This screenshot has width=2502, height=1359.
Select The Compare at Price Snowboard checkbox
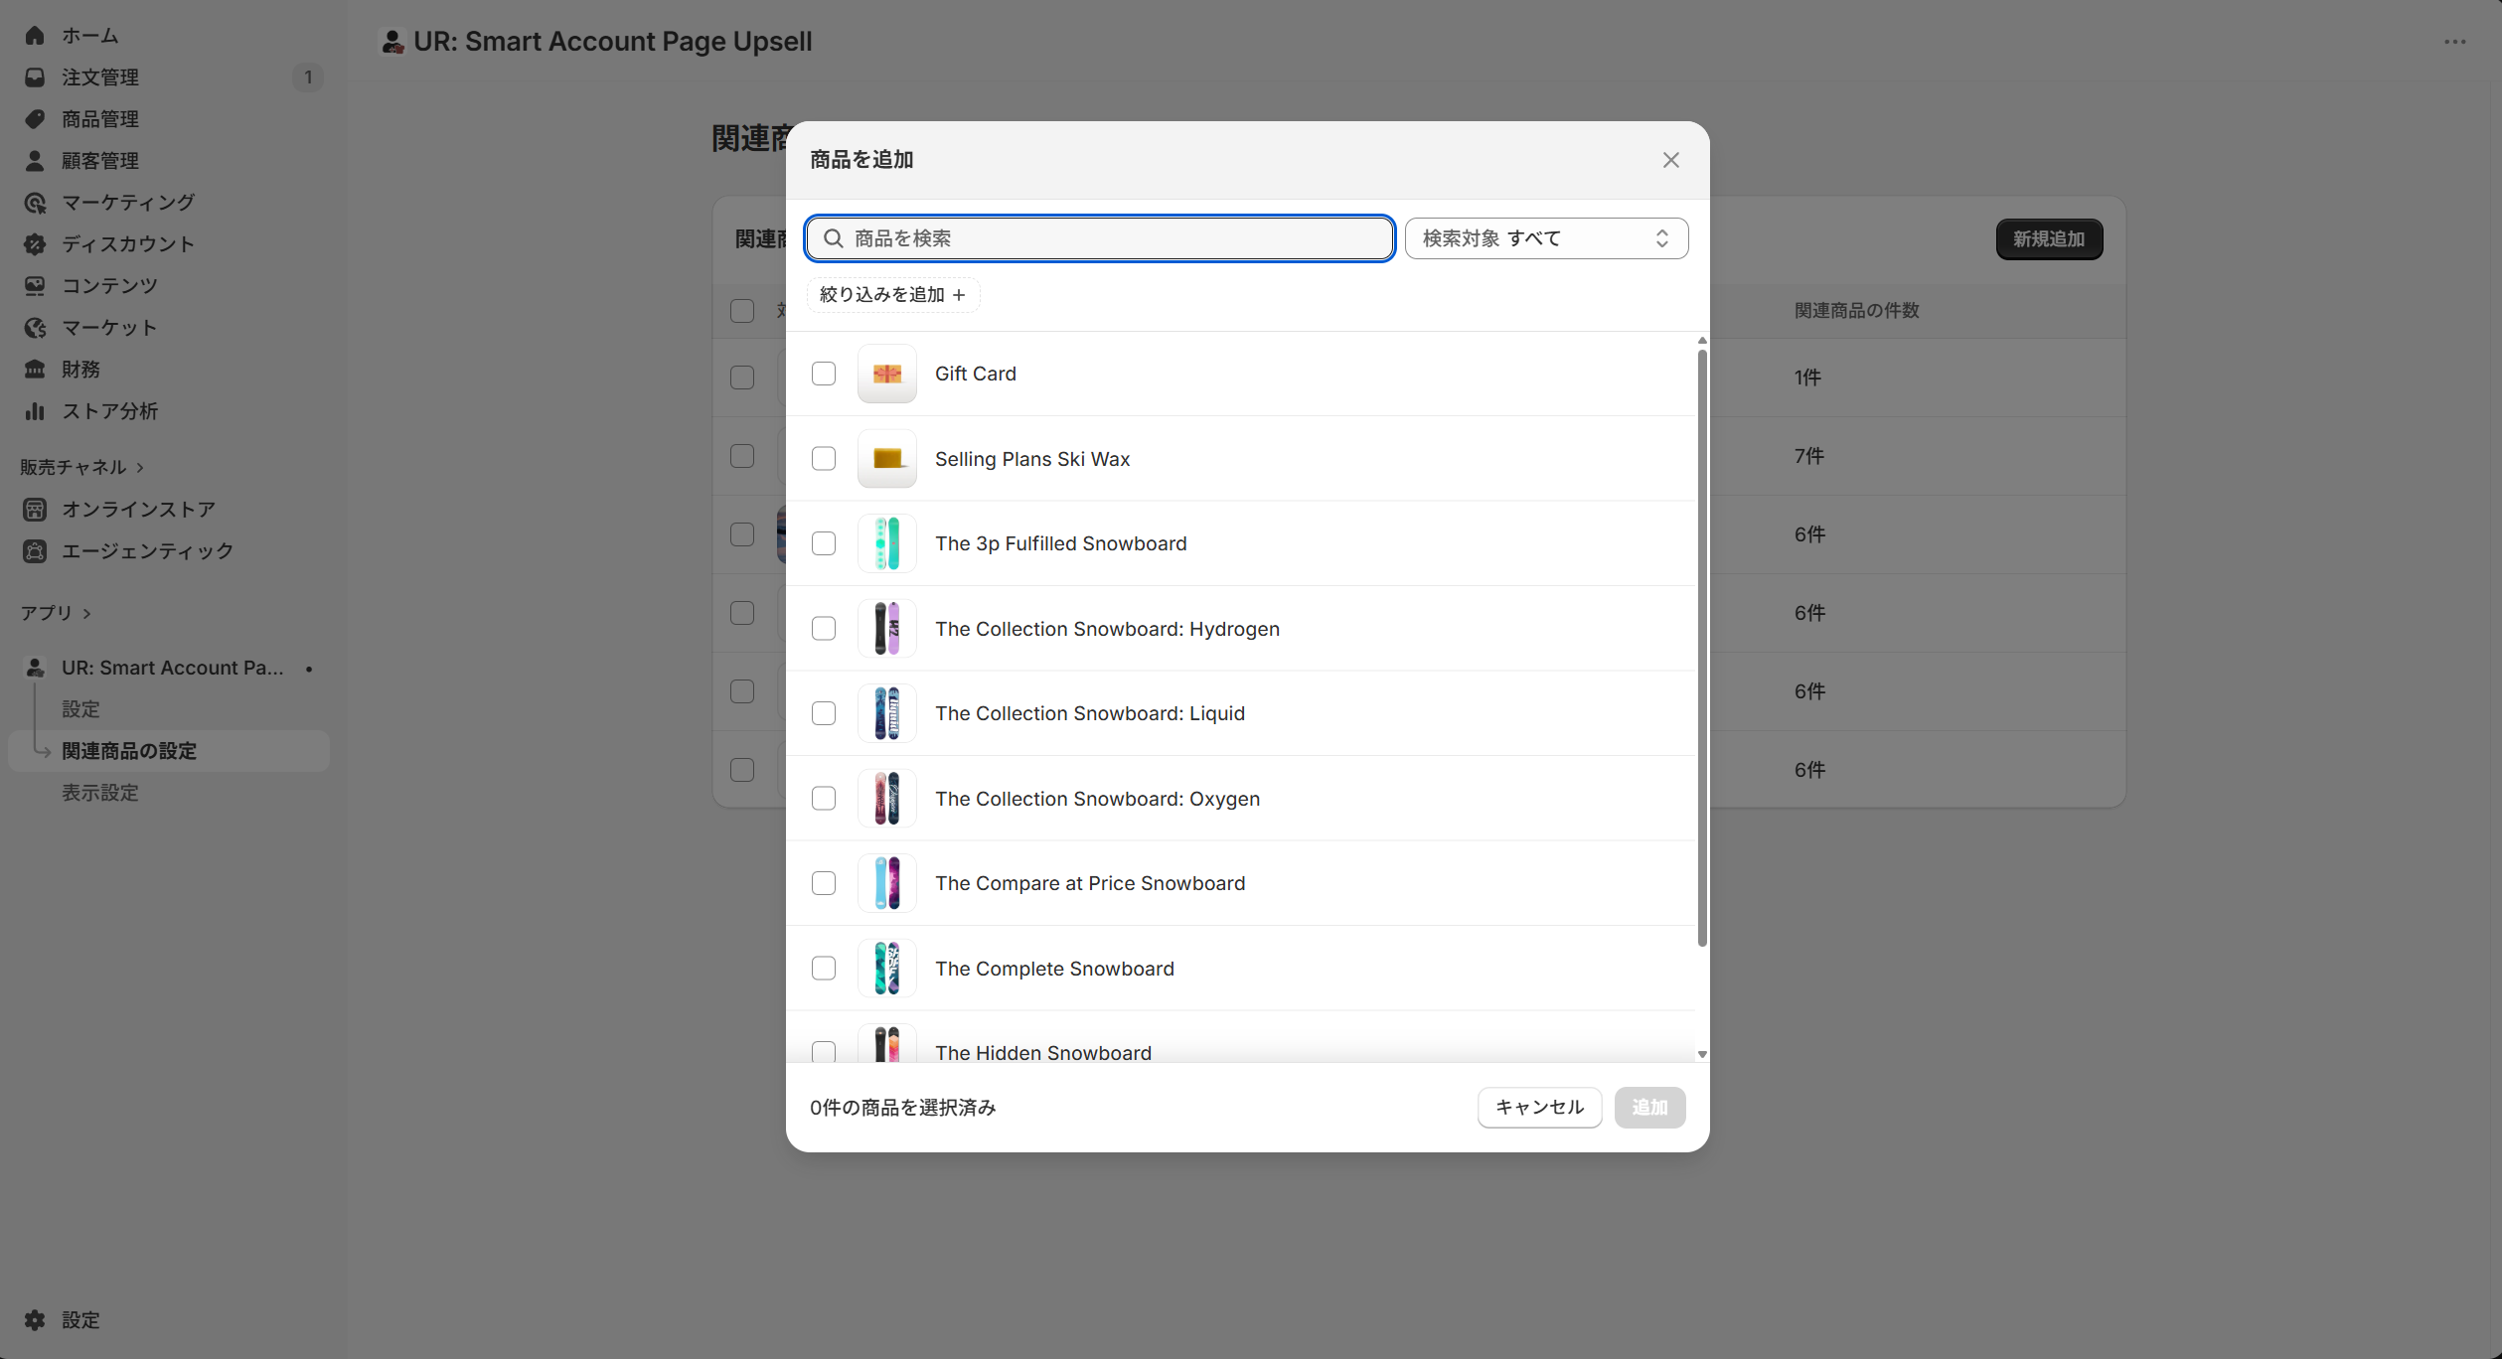point(824,883)
